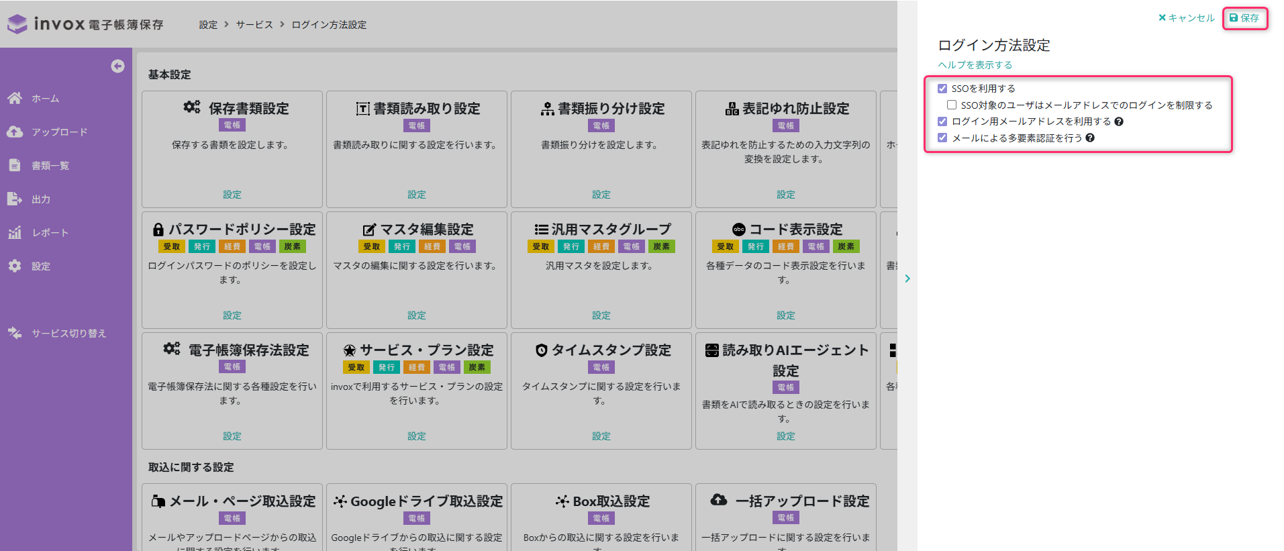Click the サービス breadcrumb link

pos(254,25)
